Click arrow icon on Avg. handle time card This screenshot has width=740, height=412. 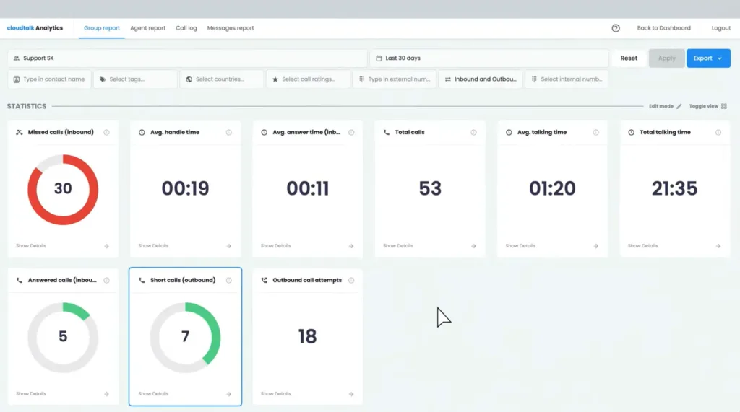pos(229,246)
